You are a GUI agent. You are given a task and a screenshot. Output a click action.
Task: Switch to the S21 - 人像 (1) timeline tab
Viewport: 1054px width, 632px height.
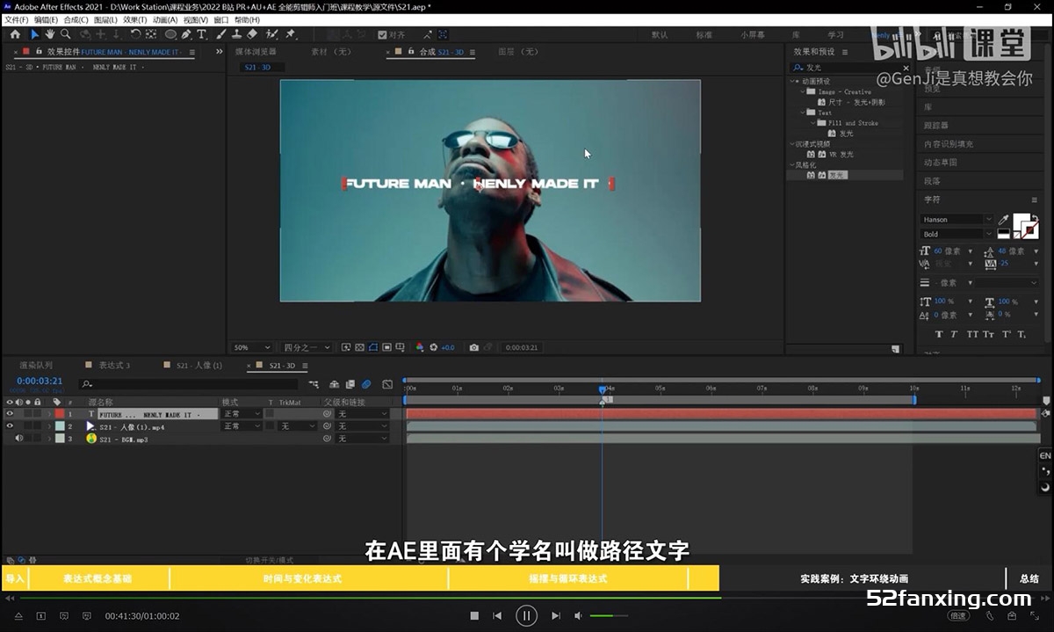pos(199,365)
